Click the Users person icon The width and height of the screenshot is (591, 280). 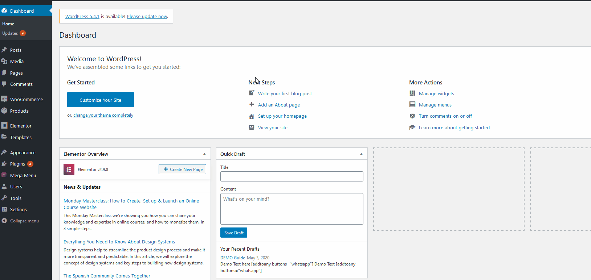[4, 187]
